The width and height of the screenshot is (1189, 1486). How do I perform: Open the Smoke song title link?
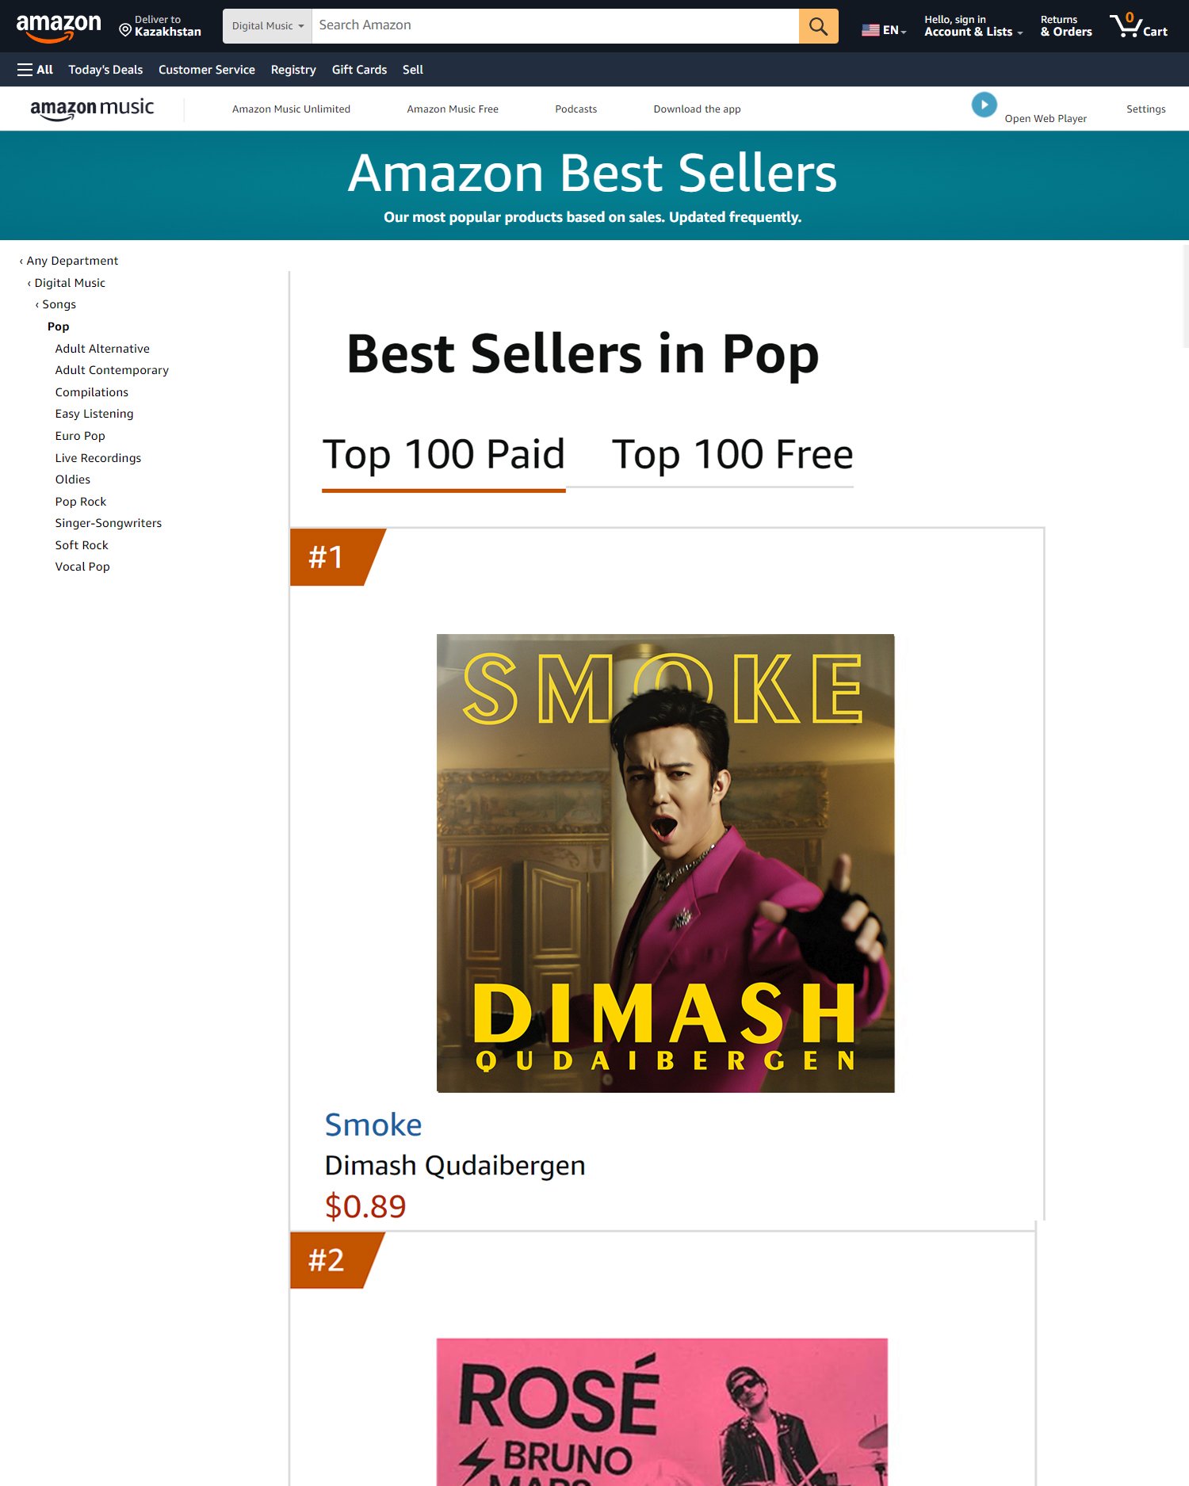373,1125
